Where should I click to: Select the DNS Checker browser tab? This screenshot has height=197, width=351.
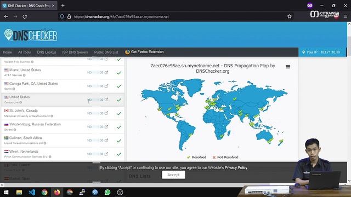[29, 6]
